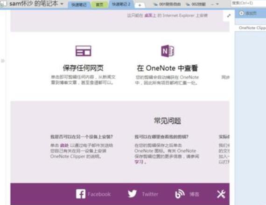The image size is (266, 205).
Task: Open the Facebook link text
Action: (99, 194)
